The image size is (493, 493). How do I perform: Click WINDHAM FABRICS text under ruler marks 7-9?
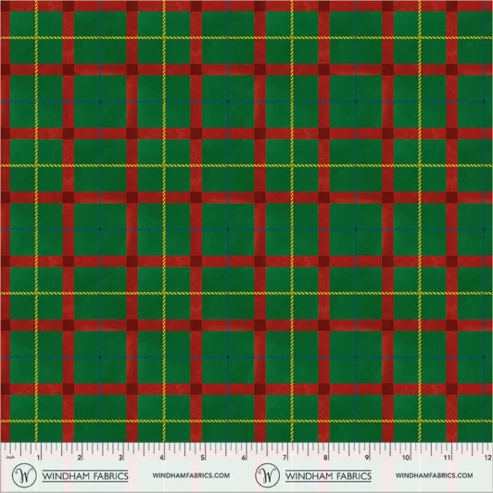tap(328, 475)
